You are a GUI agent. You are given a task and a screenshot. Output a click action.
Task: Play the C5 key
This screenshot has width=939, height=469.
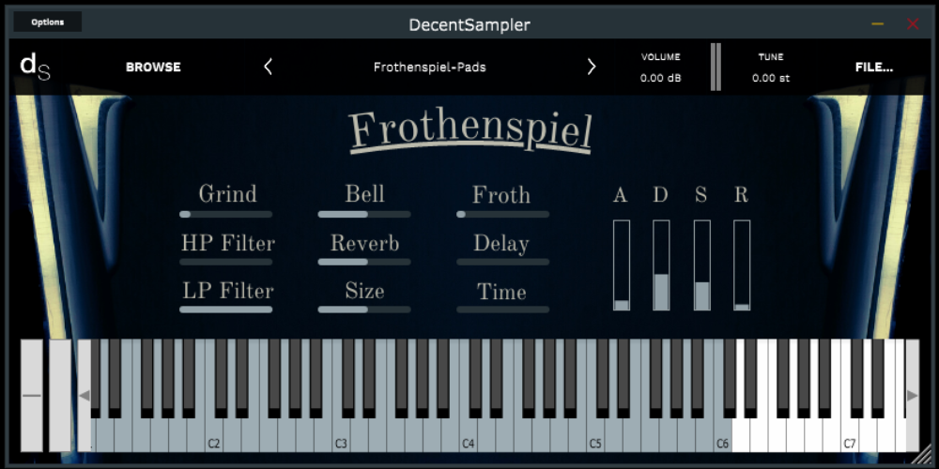coord(594,437)
